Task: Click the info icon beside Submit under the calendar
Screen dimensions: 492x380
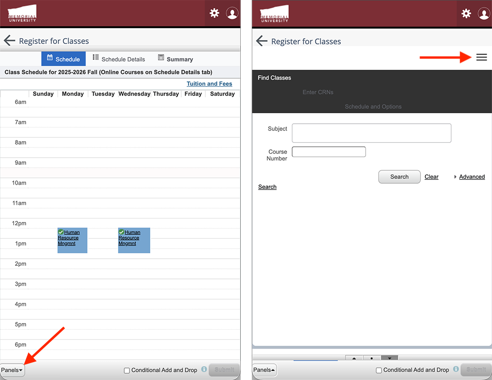Action: pyautogui.click(x=204, y=369)
